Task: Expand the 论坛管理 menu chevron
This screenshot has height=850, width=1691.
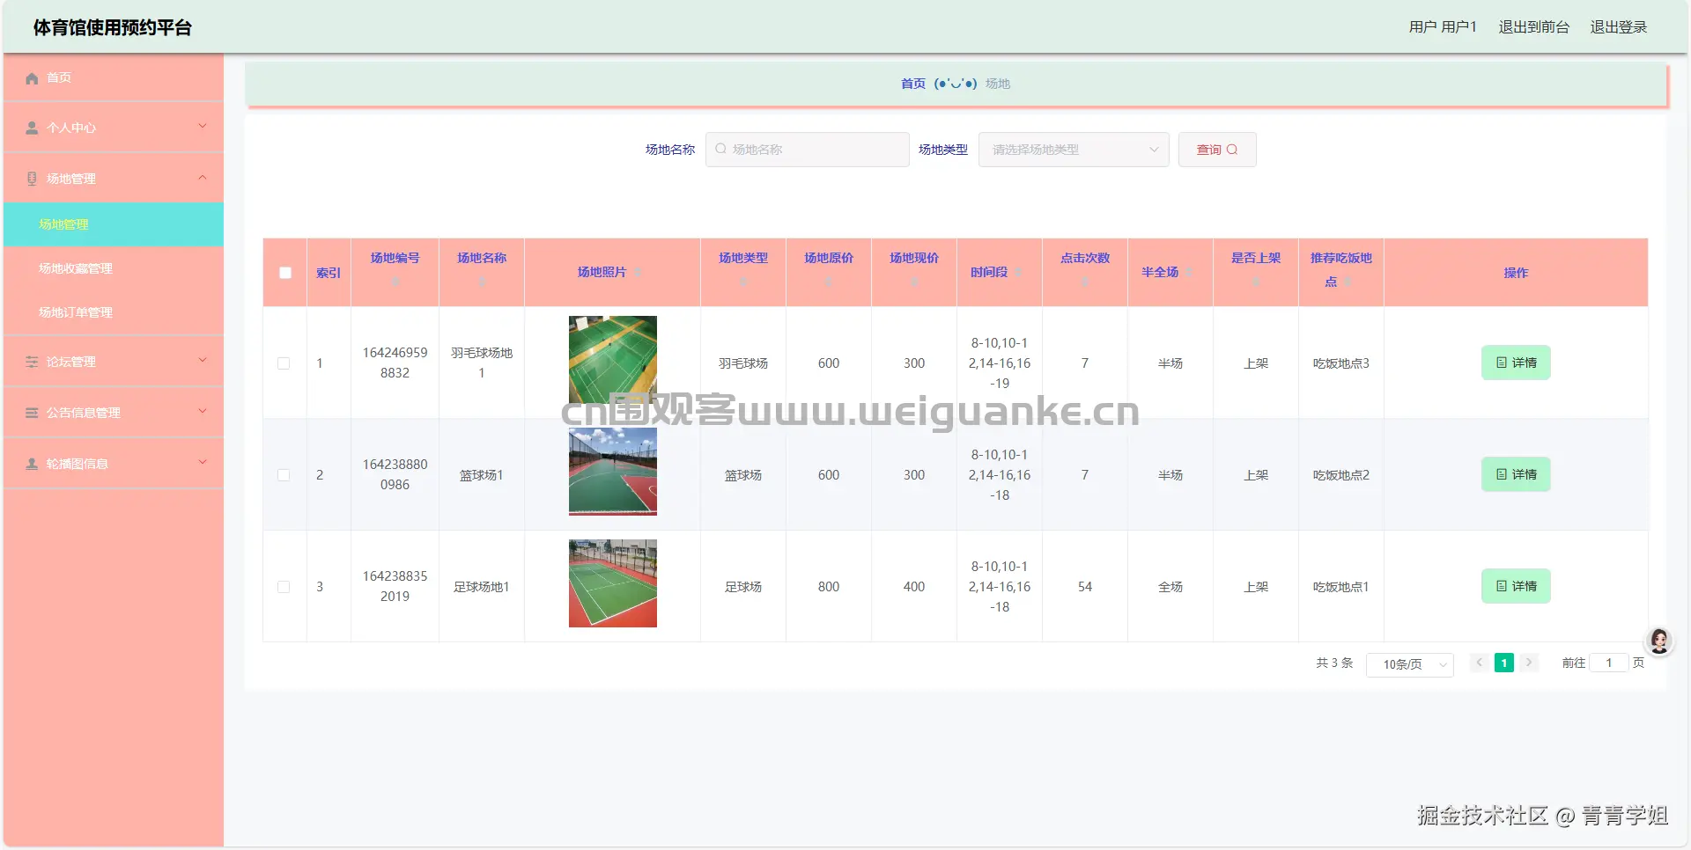Action: 203,361
